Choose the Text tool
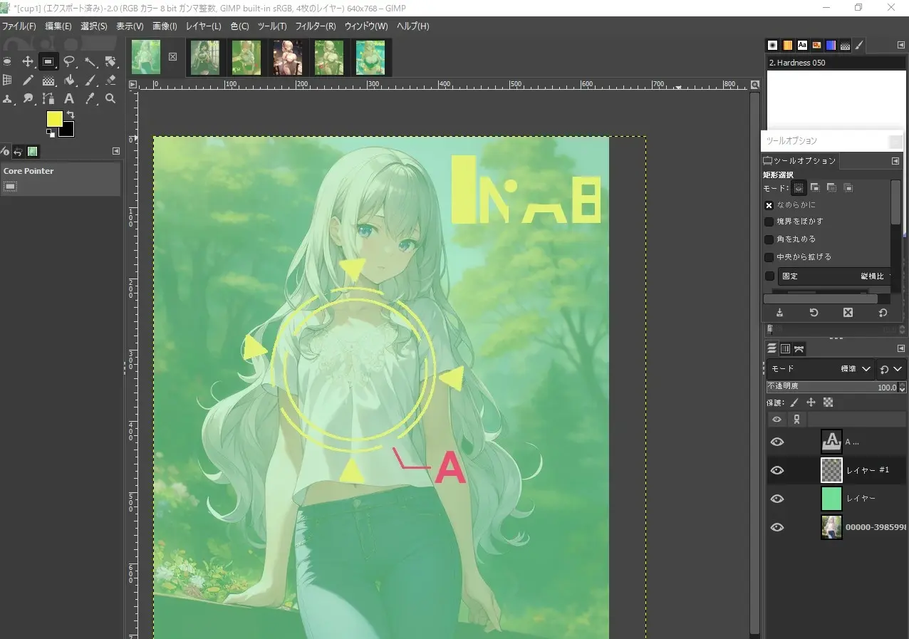The height and width of the screenshot is (639, 909). click(x=69, y=99)
